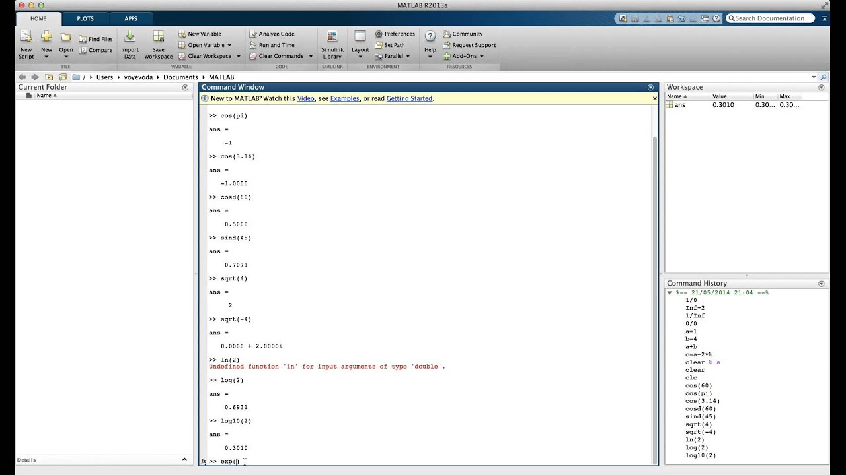Click the browse for folder icon
This screenshot has height=475, width=846.
coord(62,77)
